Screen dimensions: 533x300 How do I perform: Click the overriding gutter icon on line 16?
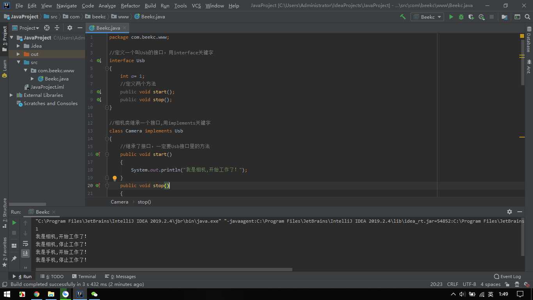click(x=98, y=154)
